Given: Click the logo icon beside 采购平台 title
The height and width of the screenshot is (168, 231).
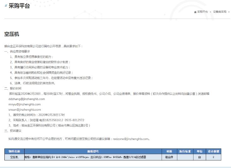Looking at the screenshot, I should pyautogui.click(x=6, y=6).
